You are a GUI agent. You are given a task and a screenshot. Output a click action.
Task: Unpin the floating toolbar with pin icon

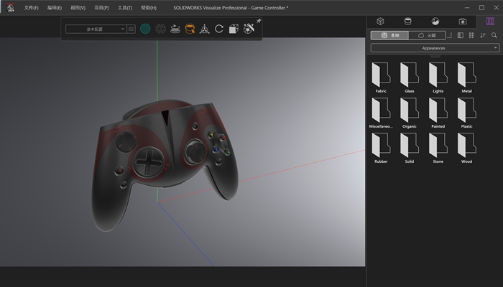259,21
